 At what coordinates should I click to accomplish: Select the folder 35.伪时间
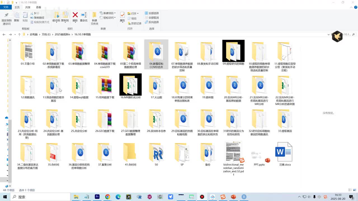coord(53,154)
